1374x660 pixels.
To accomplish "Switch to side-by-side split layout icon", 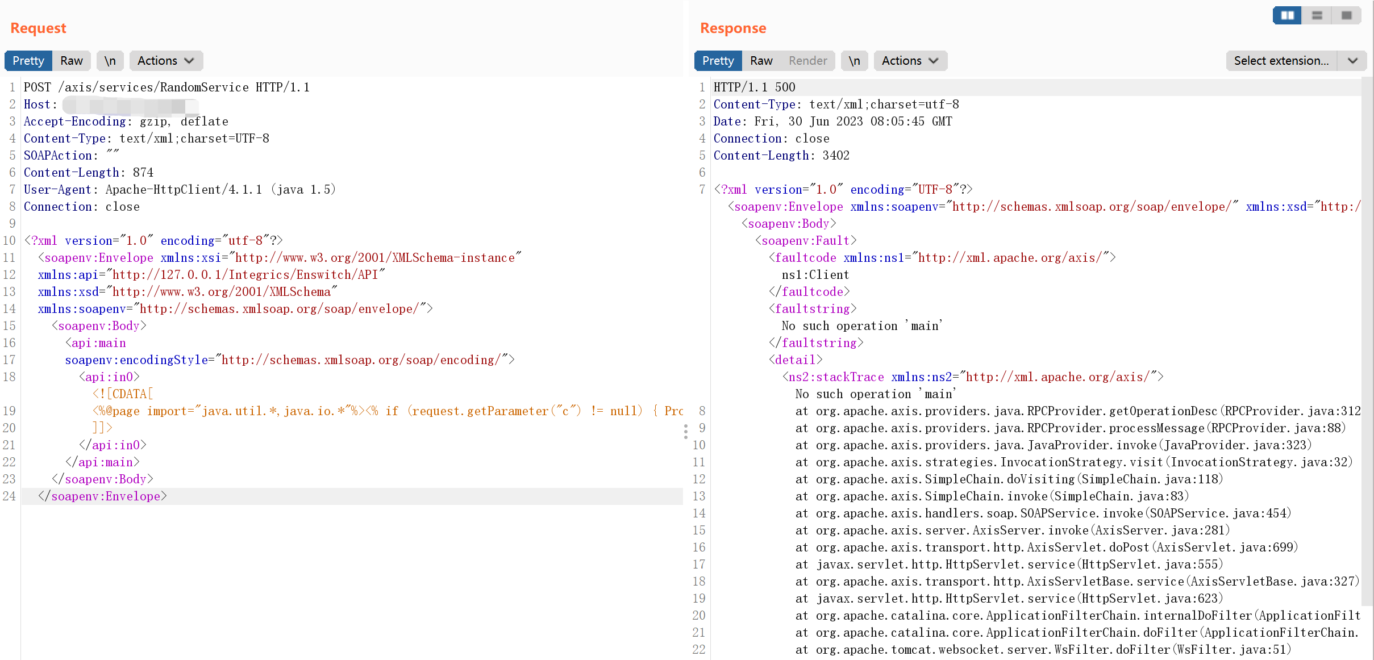I will click(1287, 15).
